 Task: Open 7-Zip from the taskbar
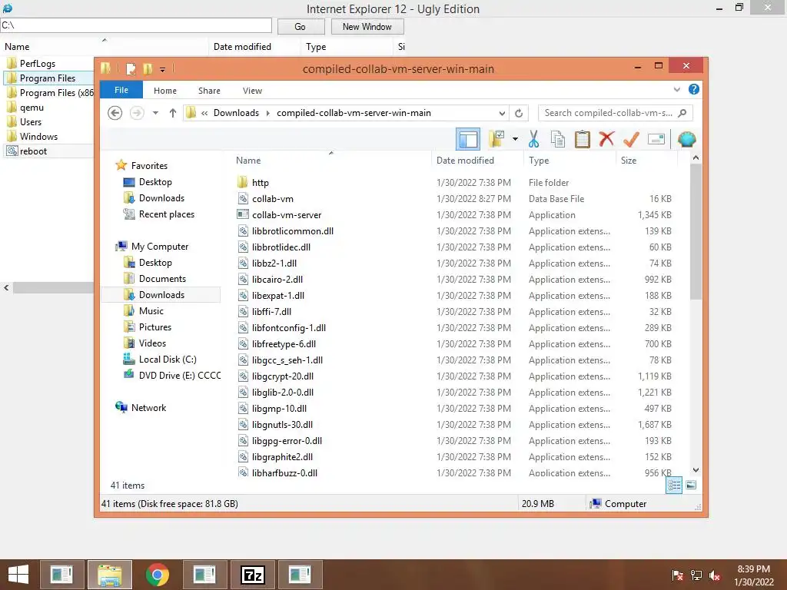(252, 575)
